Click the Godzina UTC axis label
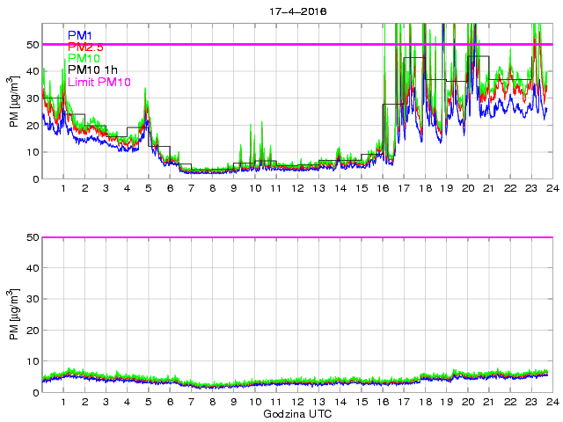 296,413
